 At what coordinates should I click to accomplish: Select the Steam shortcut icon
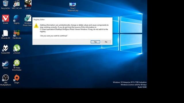[5, 64]
